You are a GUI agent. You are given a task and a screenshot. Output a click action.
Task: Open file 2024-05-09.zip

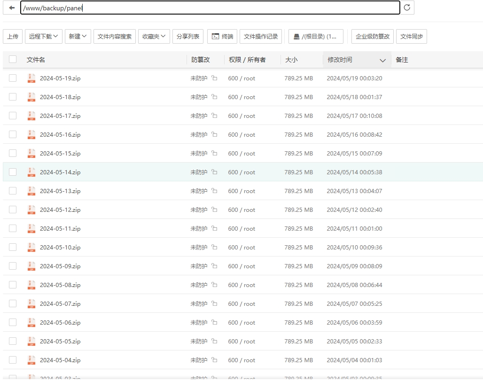tap(60, 266)
